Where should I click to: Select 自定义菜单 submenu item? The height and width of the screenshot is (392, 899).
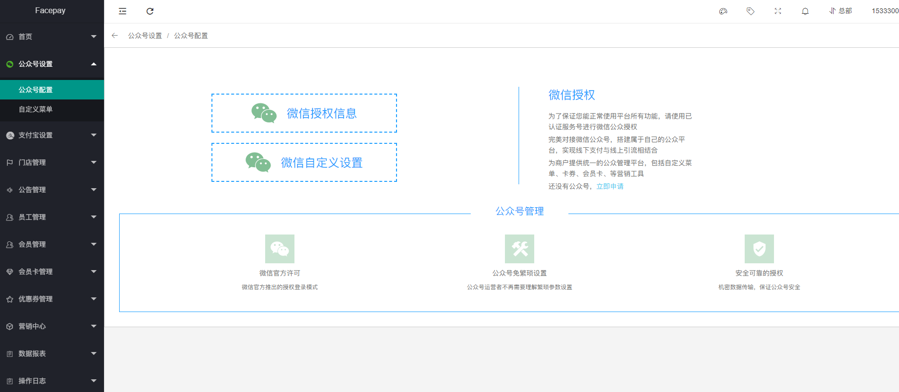tap(52, 109)
